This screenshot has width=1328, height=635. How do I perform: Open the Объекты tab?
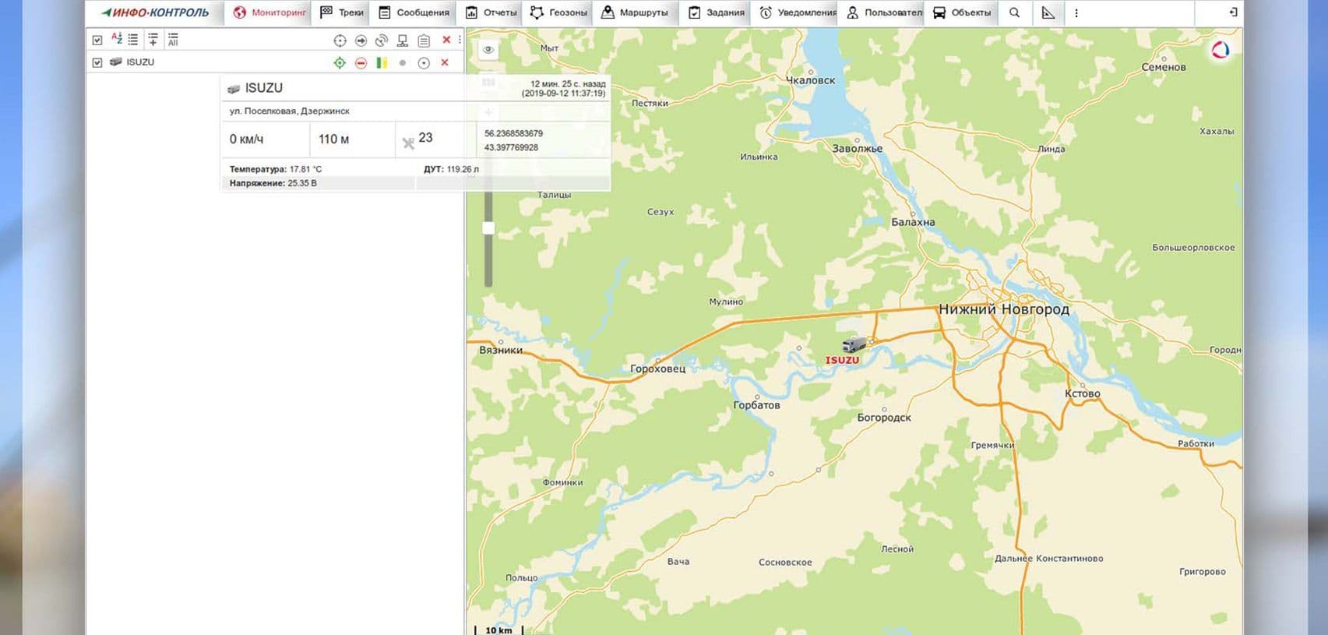click(961, 12)
